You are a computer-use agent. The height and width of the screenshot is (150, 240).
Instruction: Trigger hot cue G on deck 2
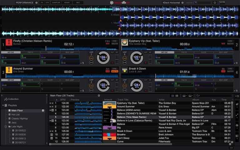(x=204, y=62)
